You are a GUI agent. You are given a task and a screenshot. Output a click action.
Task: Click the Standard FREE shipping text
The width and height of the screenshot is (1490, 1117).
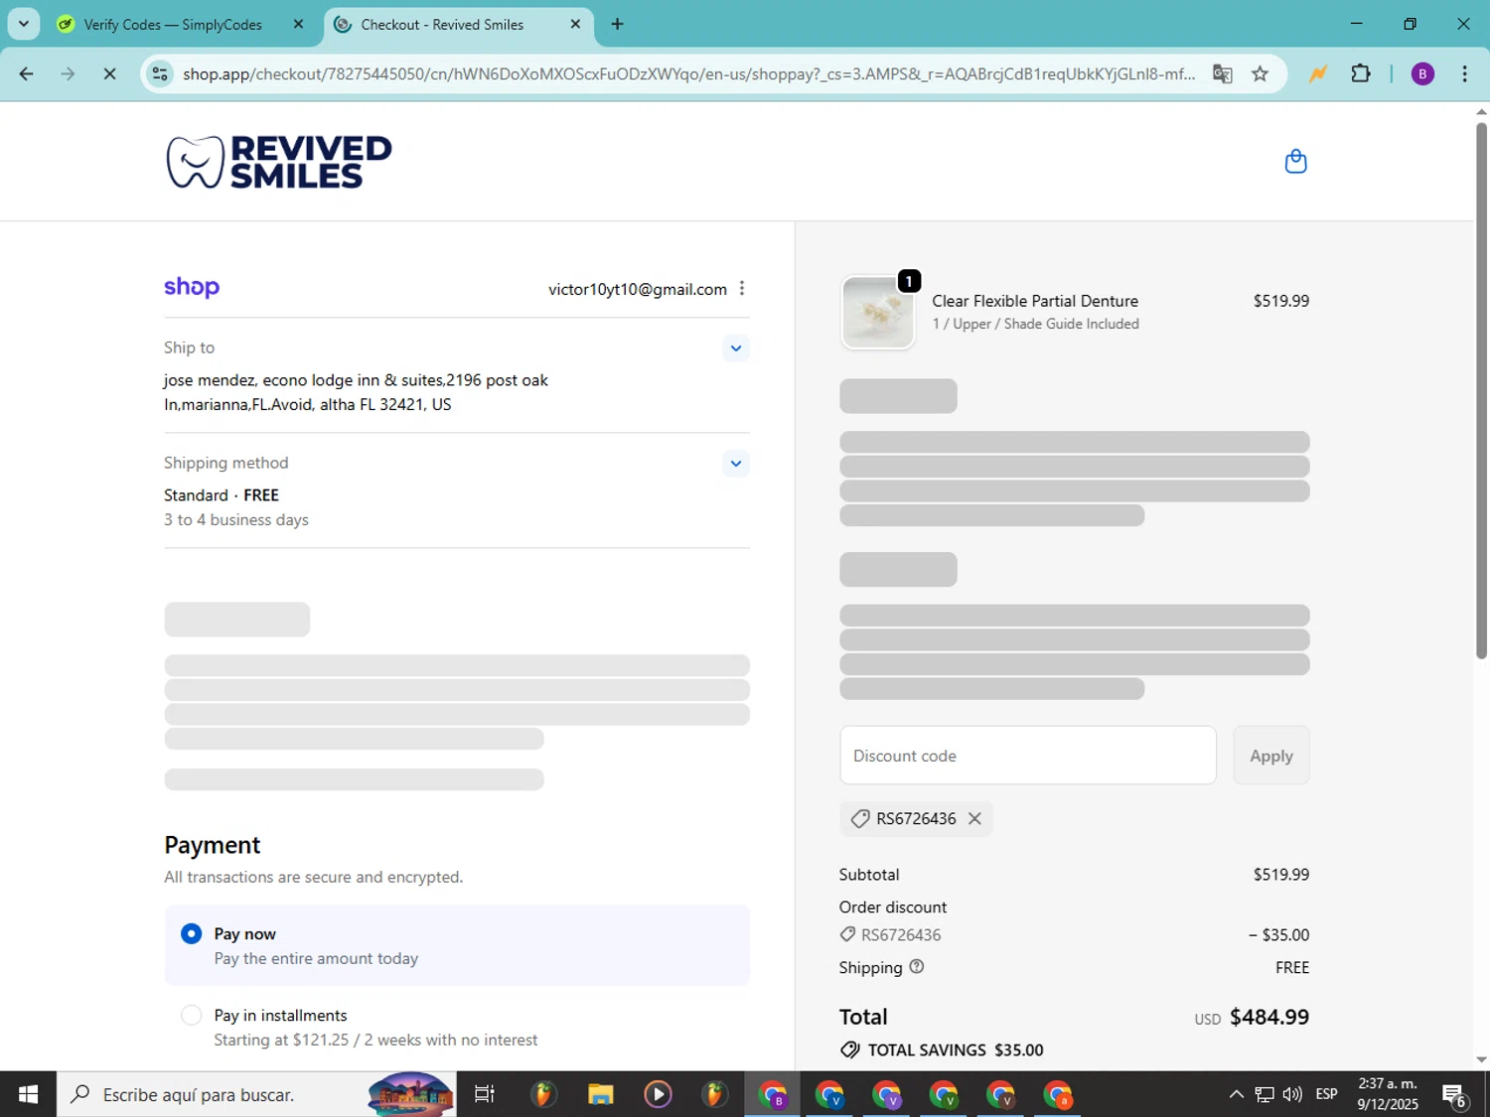tap(222, 494)
